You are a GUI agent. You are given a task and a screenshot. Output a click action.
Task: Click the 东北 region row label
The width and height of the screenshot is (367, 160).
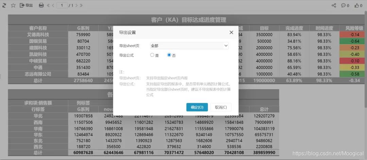tap(38, 141)
